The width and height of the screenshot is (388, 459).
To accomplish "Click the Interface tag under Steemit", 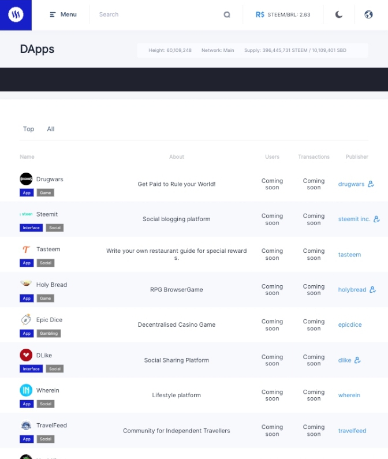I will coord(31,227).
